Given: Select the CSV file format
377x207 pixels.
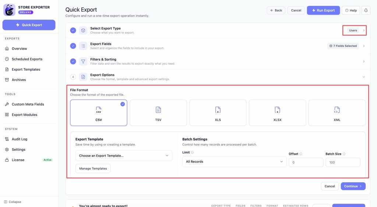Looking at the screenshot, I should (99, 113).
